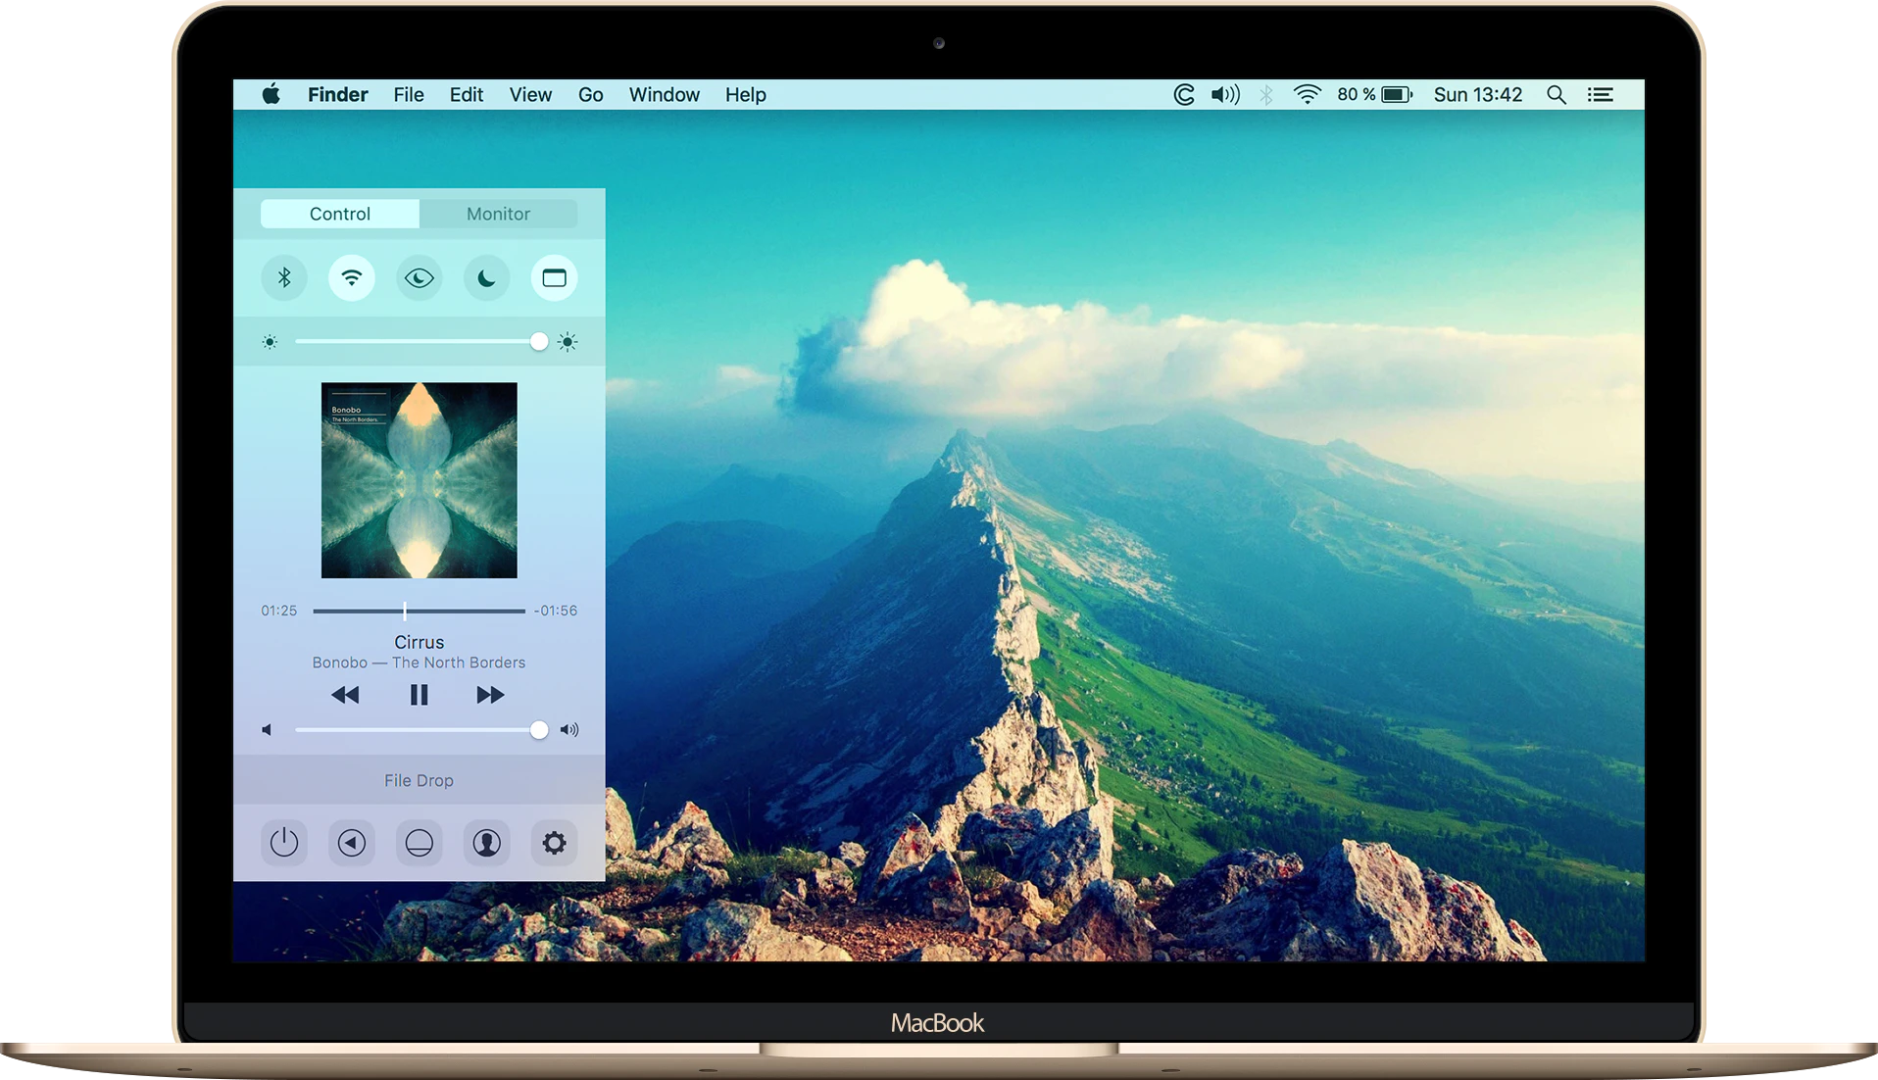Image resolution: width=1878 pixels, height=1080 pixels.
Task: Click the user account icon
Action: click(x=487, y=843)
